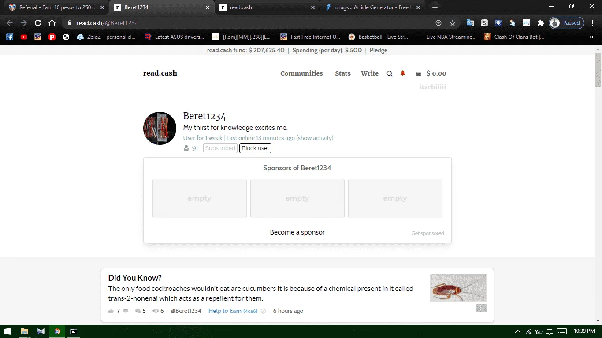Open the Basketball - Live Str... bookmark
The image size is (602, 338).
point(378,37)
